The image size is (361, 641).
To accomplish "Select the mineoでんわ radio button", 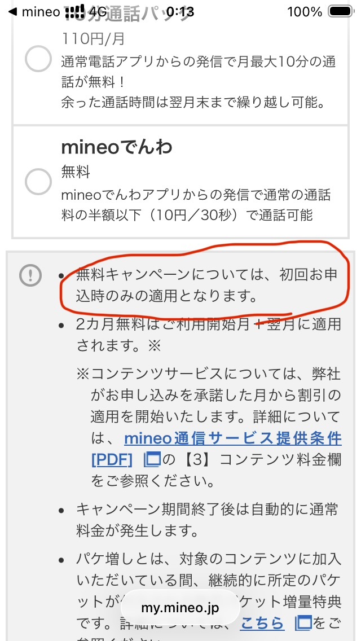I will click(x=38, y=181).
